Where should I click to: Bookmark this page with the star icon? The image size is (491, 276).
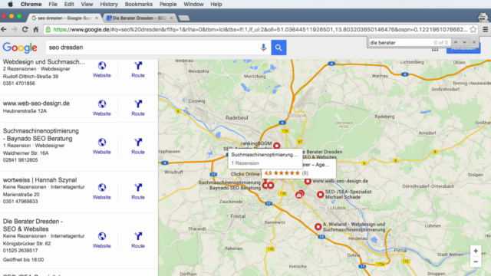pos(473,29)
